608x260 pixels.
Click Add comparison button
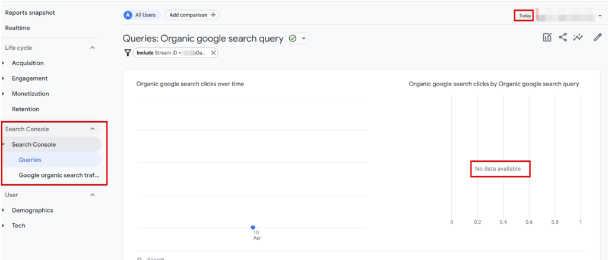[192, 15]
